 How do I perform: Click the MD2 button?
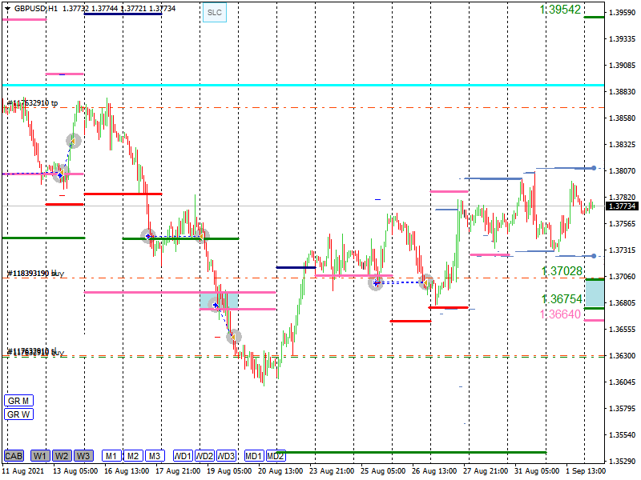coord(276,456)
